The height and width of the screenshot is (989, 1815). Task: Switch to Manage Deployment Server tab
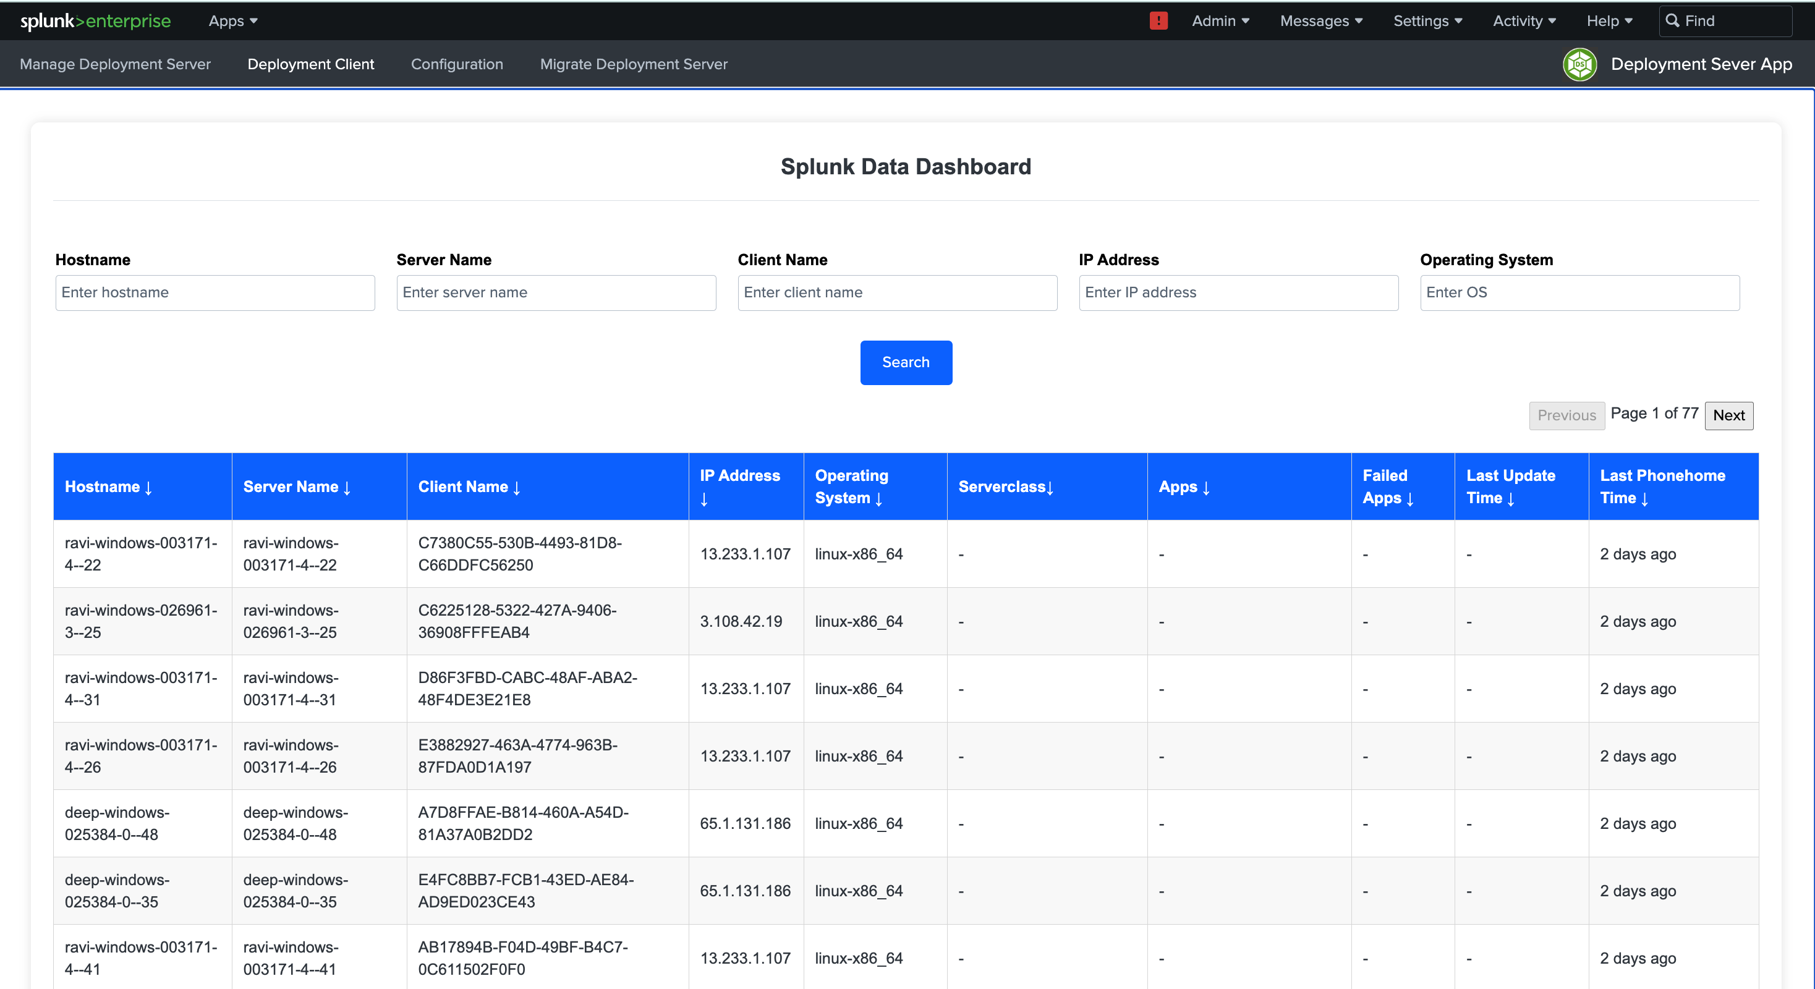[x=115, y=64]
